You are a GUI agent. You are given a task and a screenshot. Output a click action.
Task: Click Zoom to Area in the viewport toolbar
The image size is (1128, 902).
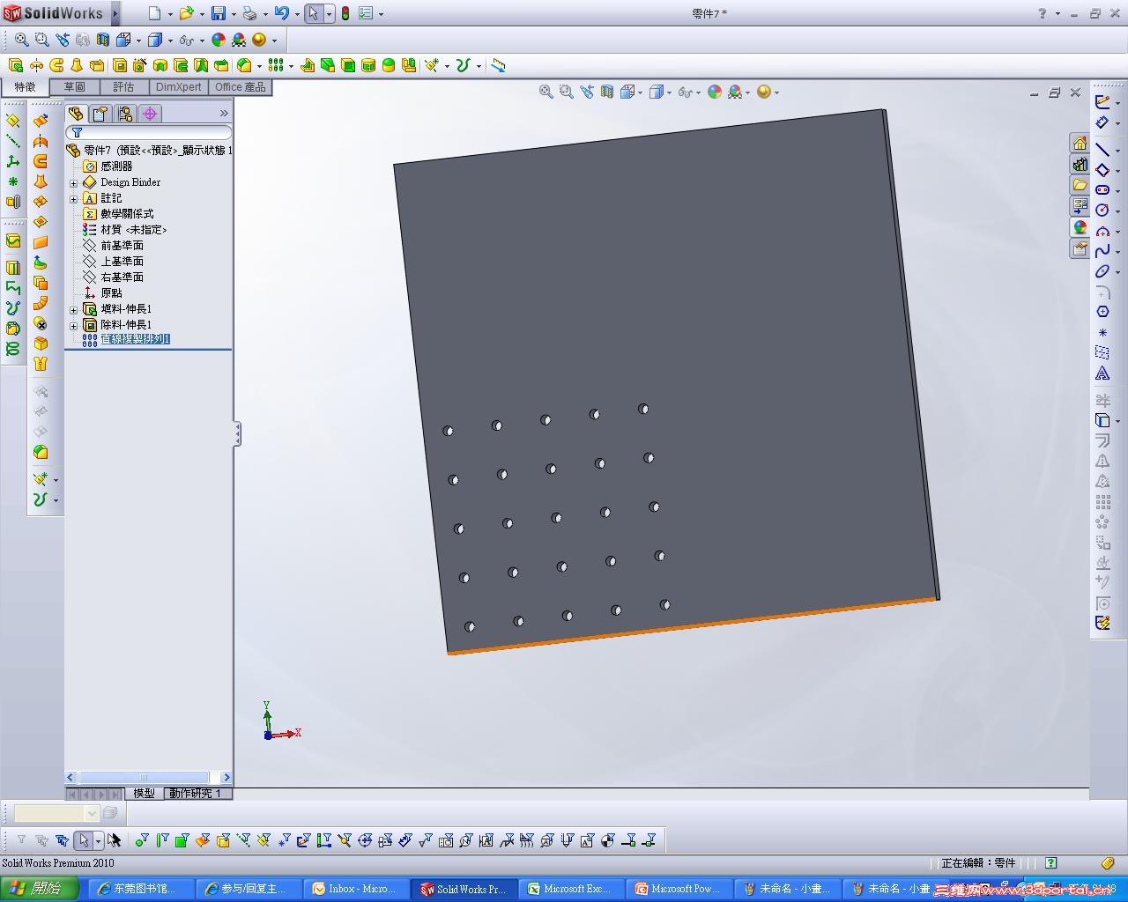(566, 92)
